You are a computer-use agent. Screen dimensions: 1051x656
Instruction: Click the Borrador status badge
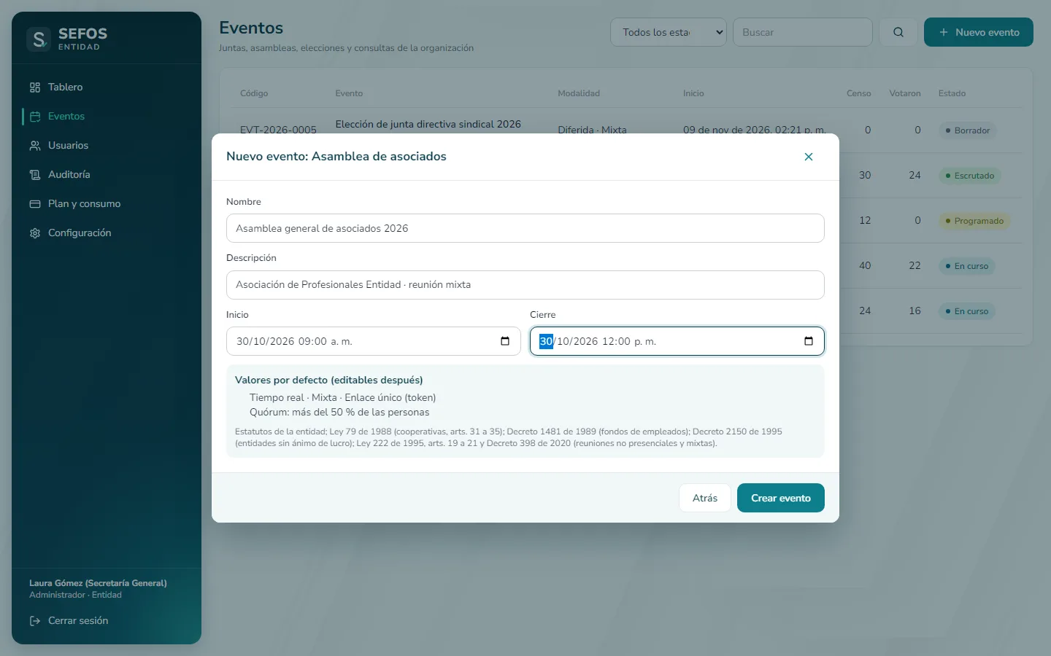(967, 130)
